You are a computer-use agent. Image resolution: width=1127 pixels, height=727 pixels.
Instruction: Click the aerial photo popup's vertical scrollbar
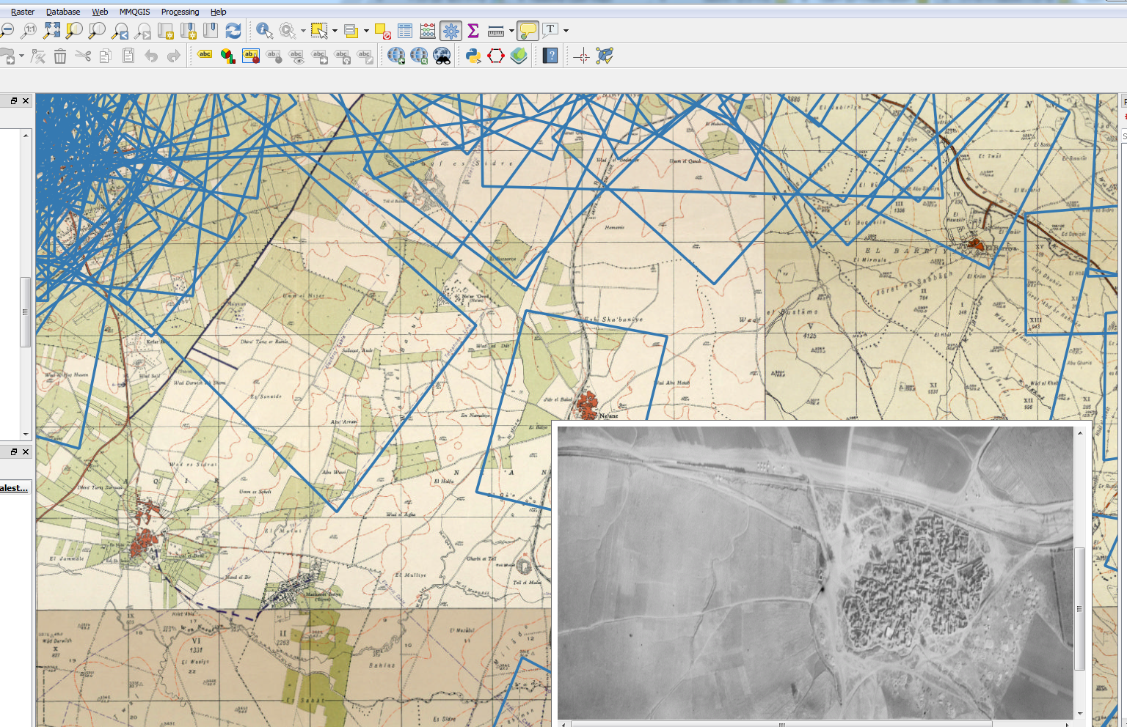(x=1079, y=608)
